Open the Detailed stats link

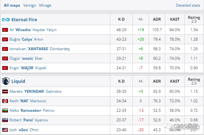188,5
